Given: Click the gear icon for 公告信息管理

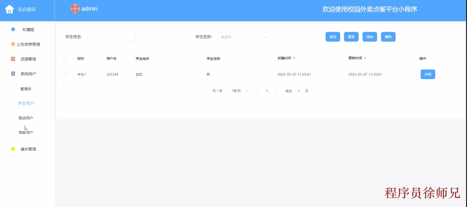Looking at the screenshot, I should [13, 44].
